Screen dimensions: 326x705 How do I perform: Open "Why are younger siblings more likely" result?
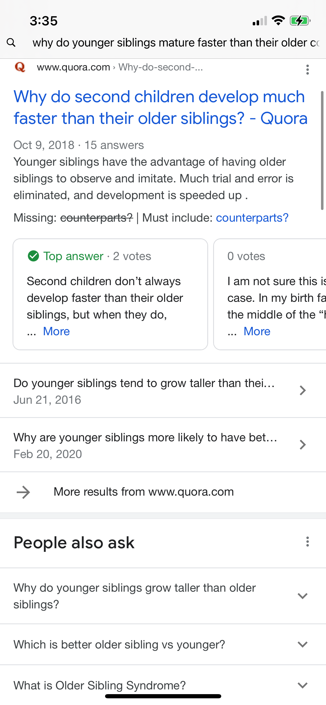(x=163, y=445)
